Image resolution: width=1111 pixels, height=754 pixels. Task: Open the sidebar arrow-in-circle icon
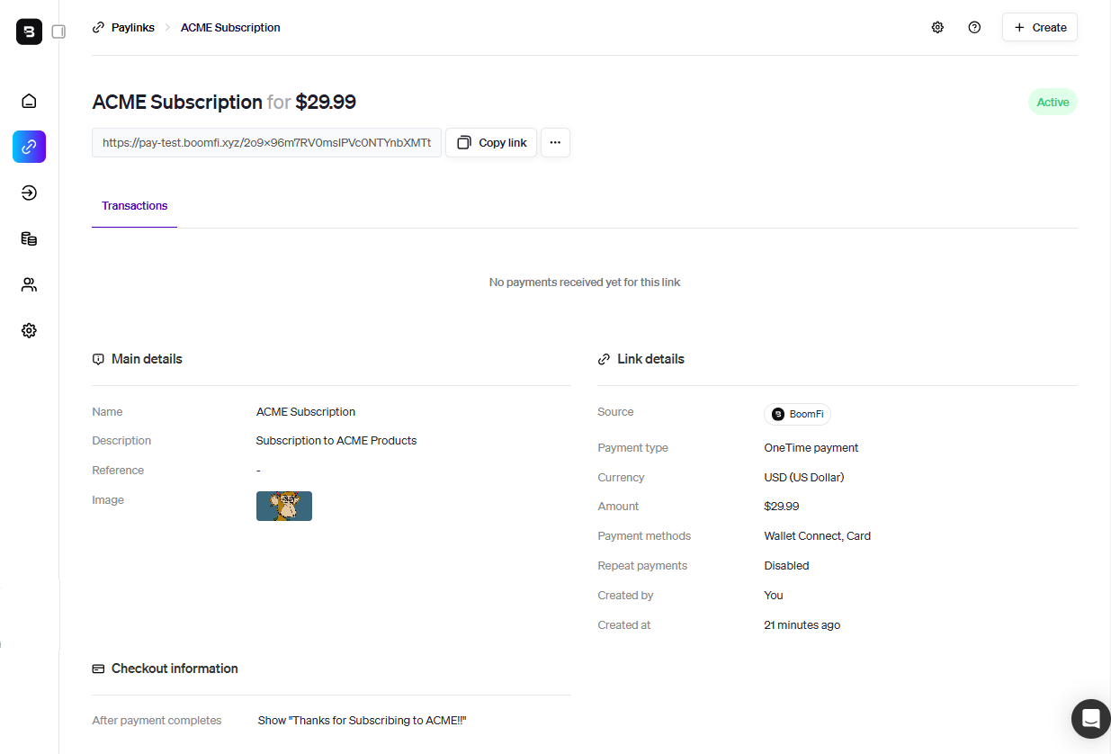29,193
